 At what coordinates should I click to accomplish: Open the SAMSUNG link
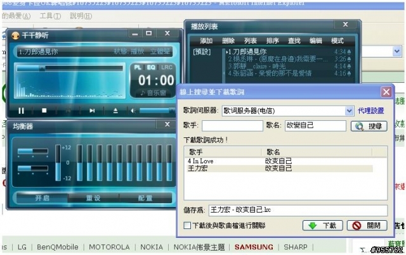(x=254, y=247)
